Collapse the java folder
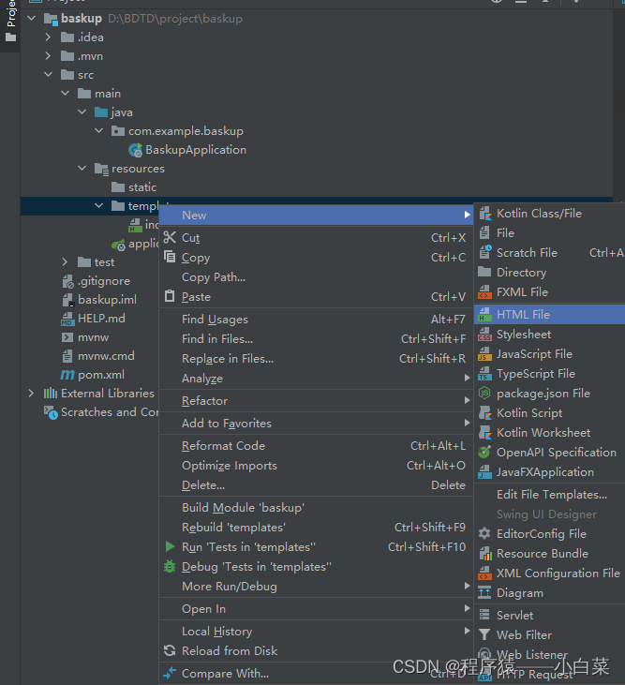This screenshot has height=685, width=625. 82,112
